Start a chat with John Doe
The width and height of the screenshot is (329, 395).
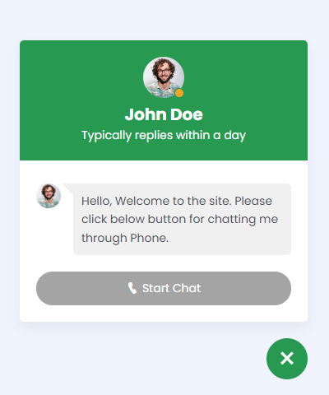click(164, 288)
